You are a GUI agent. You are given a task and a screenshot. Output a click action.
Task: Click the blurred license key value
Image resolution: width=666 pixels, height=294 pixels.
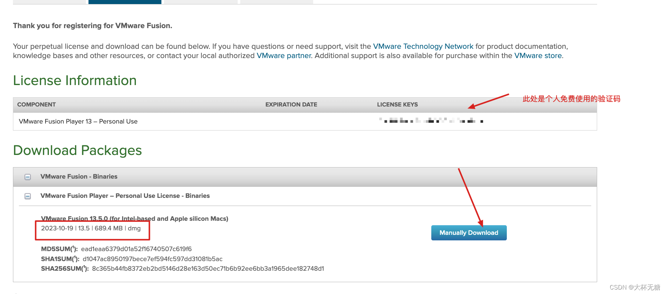(x=431, y=121)
